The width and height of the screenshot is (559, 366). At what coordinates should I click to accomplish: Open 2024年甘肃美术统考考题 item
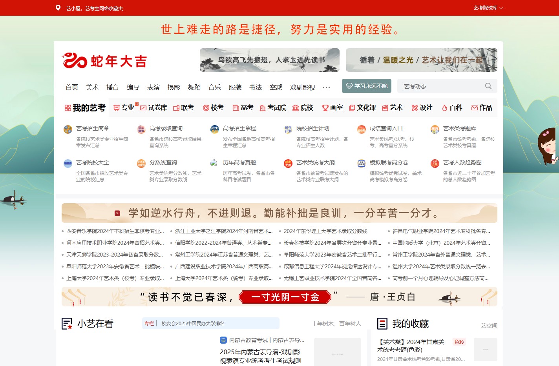411,346
